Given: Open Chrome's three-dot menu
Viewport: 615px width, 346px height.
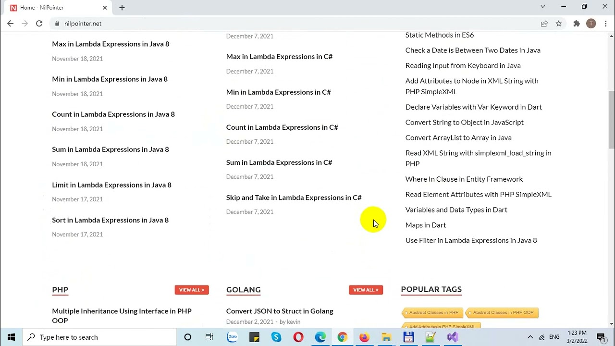Looking at the screenshot, I should (x=605, y=24).
